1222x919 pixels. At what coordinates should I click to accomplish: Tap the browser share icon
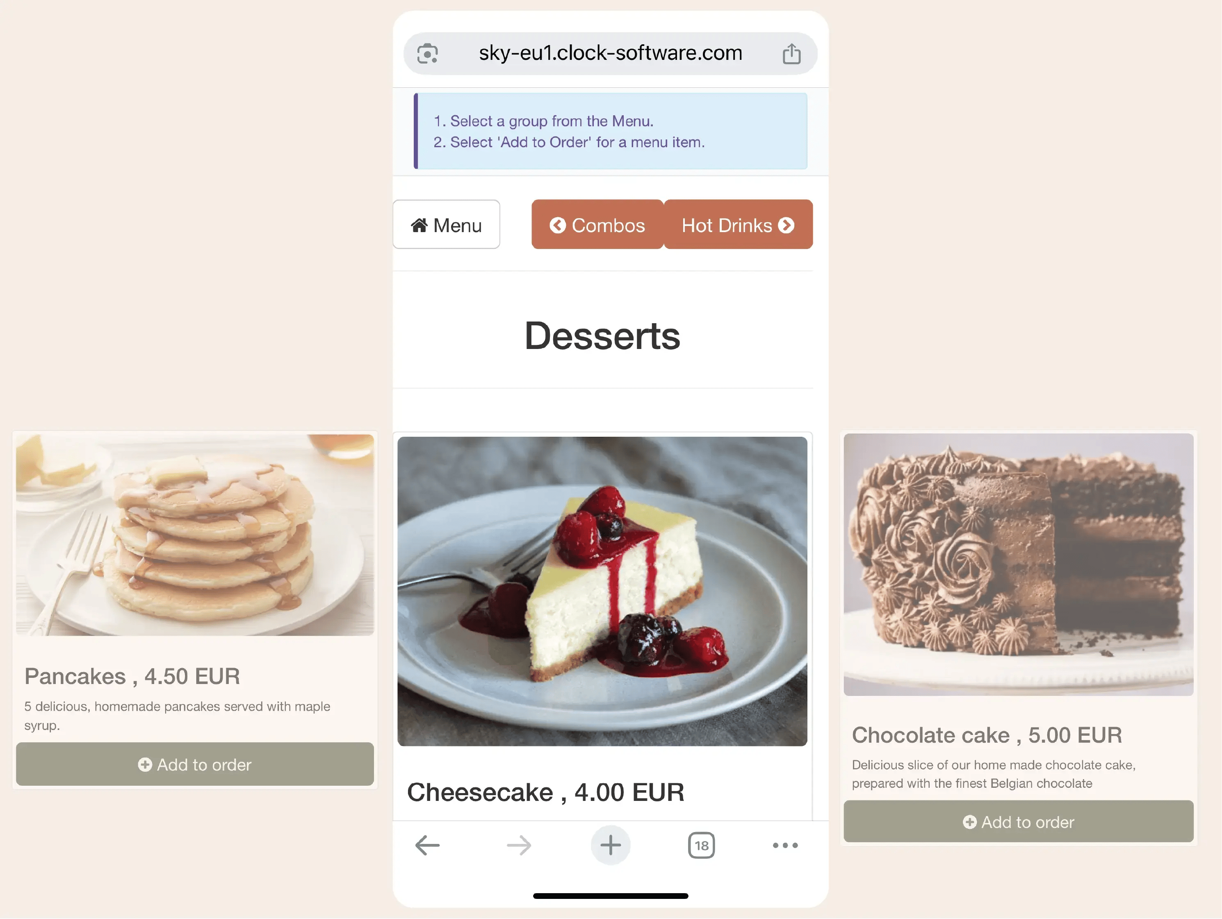[x=791, y=54]
